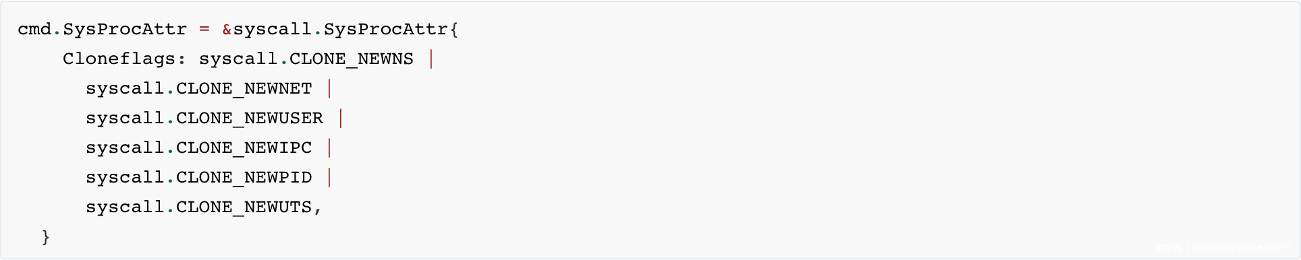Click the cmd variable at line start

pos(34,29)
